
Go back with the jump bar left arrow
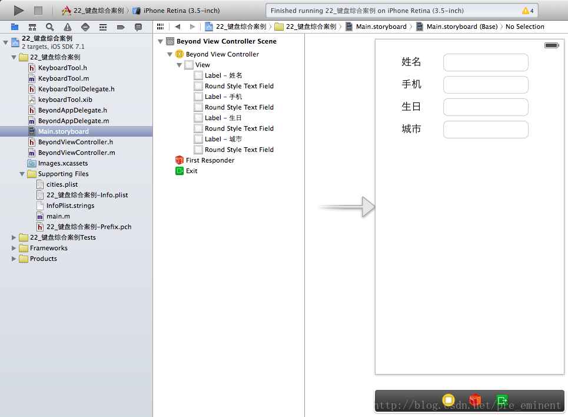(x=178, y=27)
